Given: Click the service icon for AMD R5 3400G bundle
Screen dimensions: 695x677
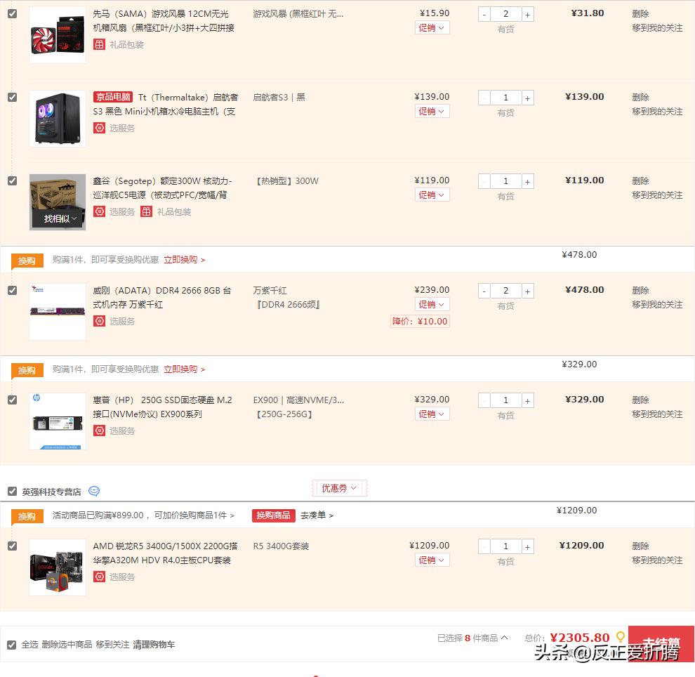Looking at the screenshot, I should click(x=99, y=577).
